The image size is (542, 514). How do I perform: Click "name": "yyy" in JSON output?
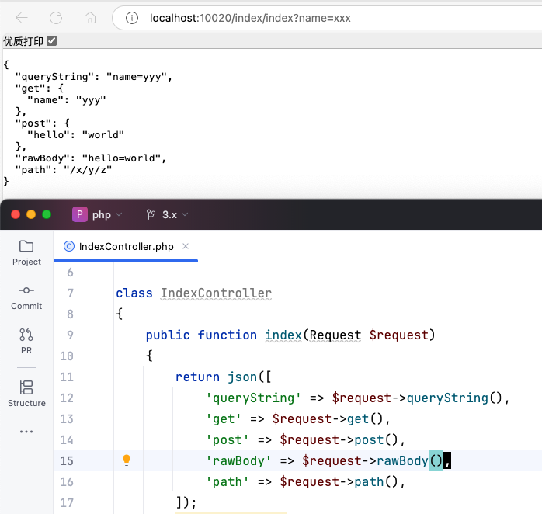click(66, 100)
